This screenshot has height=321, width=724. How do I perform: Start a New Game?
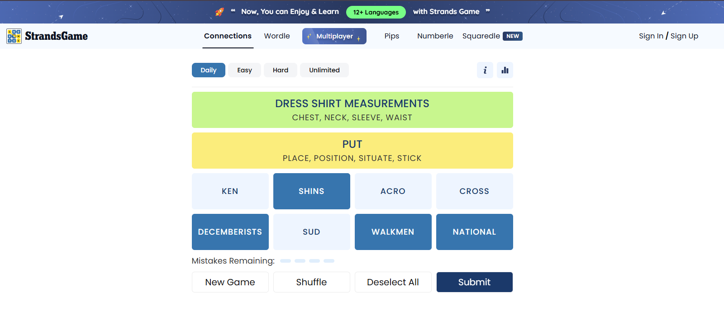point(230,282)
